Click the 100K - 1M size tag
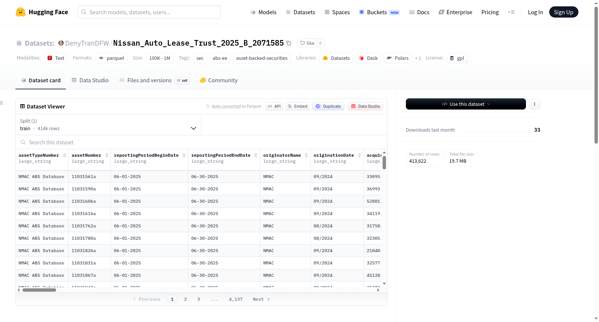599x322 pixels. point(159,58)
